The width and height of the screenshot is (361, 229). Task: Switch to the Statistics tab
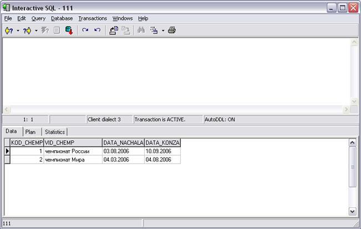(54, 132)
